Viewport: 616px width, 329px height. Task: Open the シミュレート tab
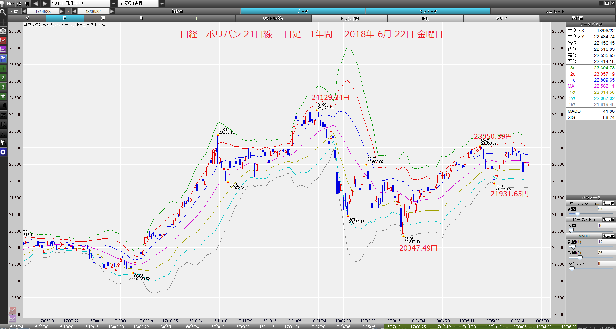tap(553, 11)
